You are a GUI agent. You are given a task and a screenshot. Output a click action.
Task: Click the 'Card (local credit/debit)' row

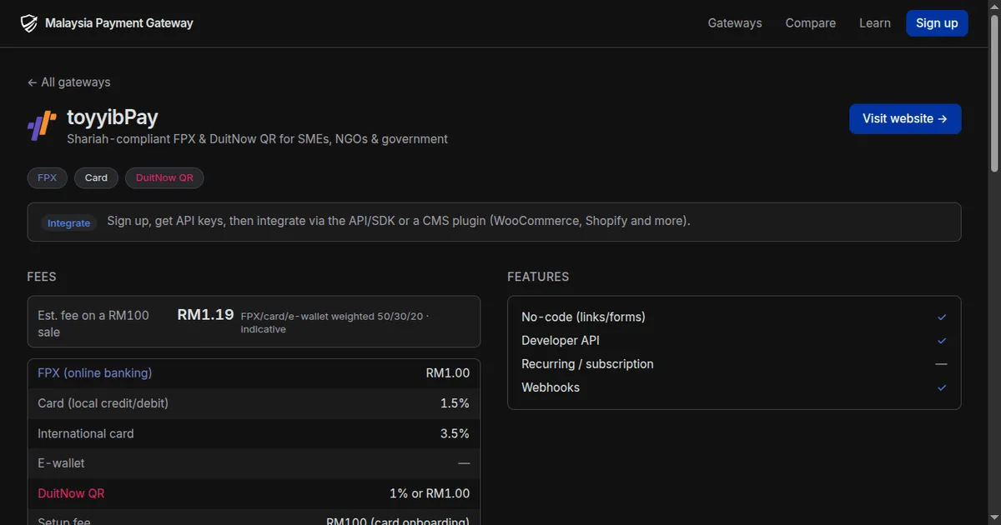coord(254,403)
